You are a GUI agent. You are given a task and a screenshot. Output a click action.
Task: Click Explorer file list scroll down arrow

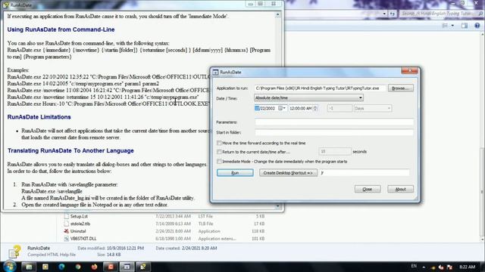[x=482, y=239]
